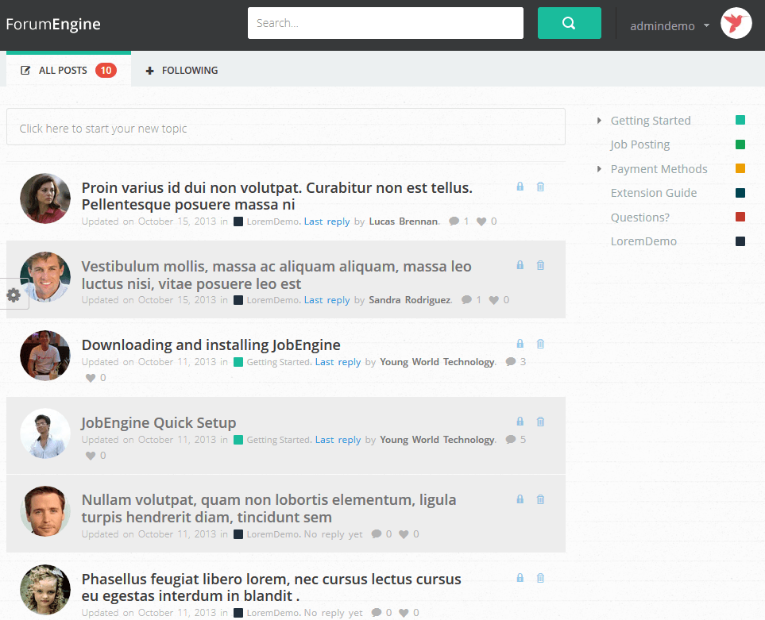Click the ForumEngine logo
Image resolution: width=765 pixels, height=620 pixels.
point(53,24)
